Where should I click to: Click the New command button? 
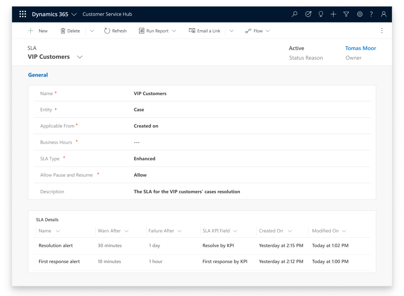tap(38, 31)
